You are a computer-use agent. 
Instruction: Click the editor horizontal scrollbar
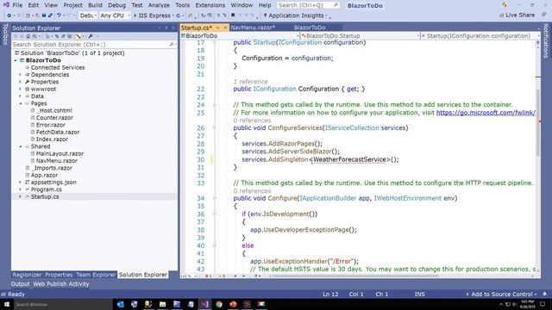tap(355, 276)
